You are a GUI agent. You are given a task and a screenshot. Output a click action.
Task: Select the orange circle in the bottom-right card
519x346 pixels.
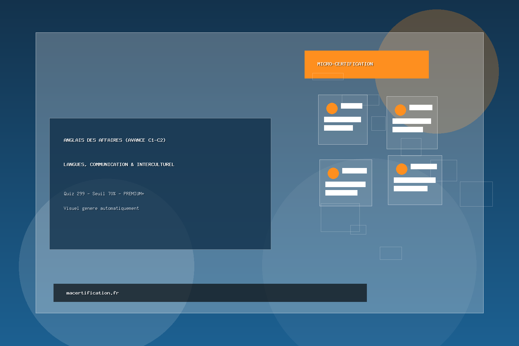tap(402, 169)
